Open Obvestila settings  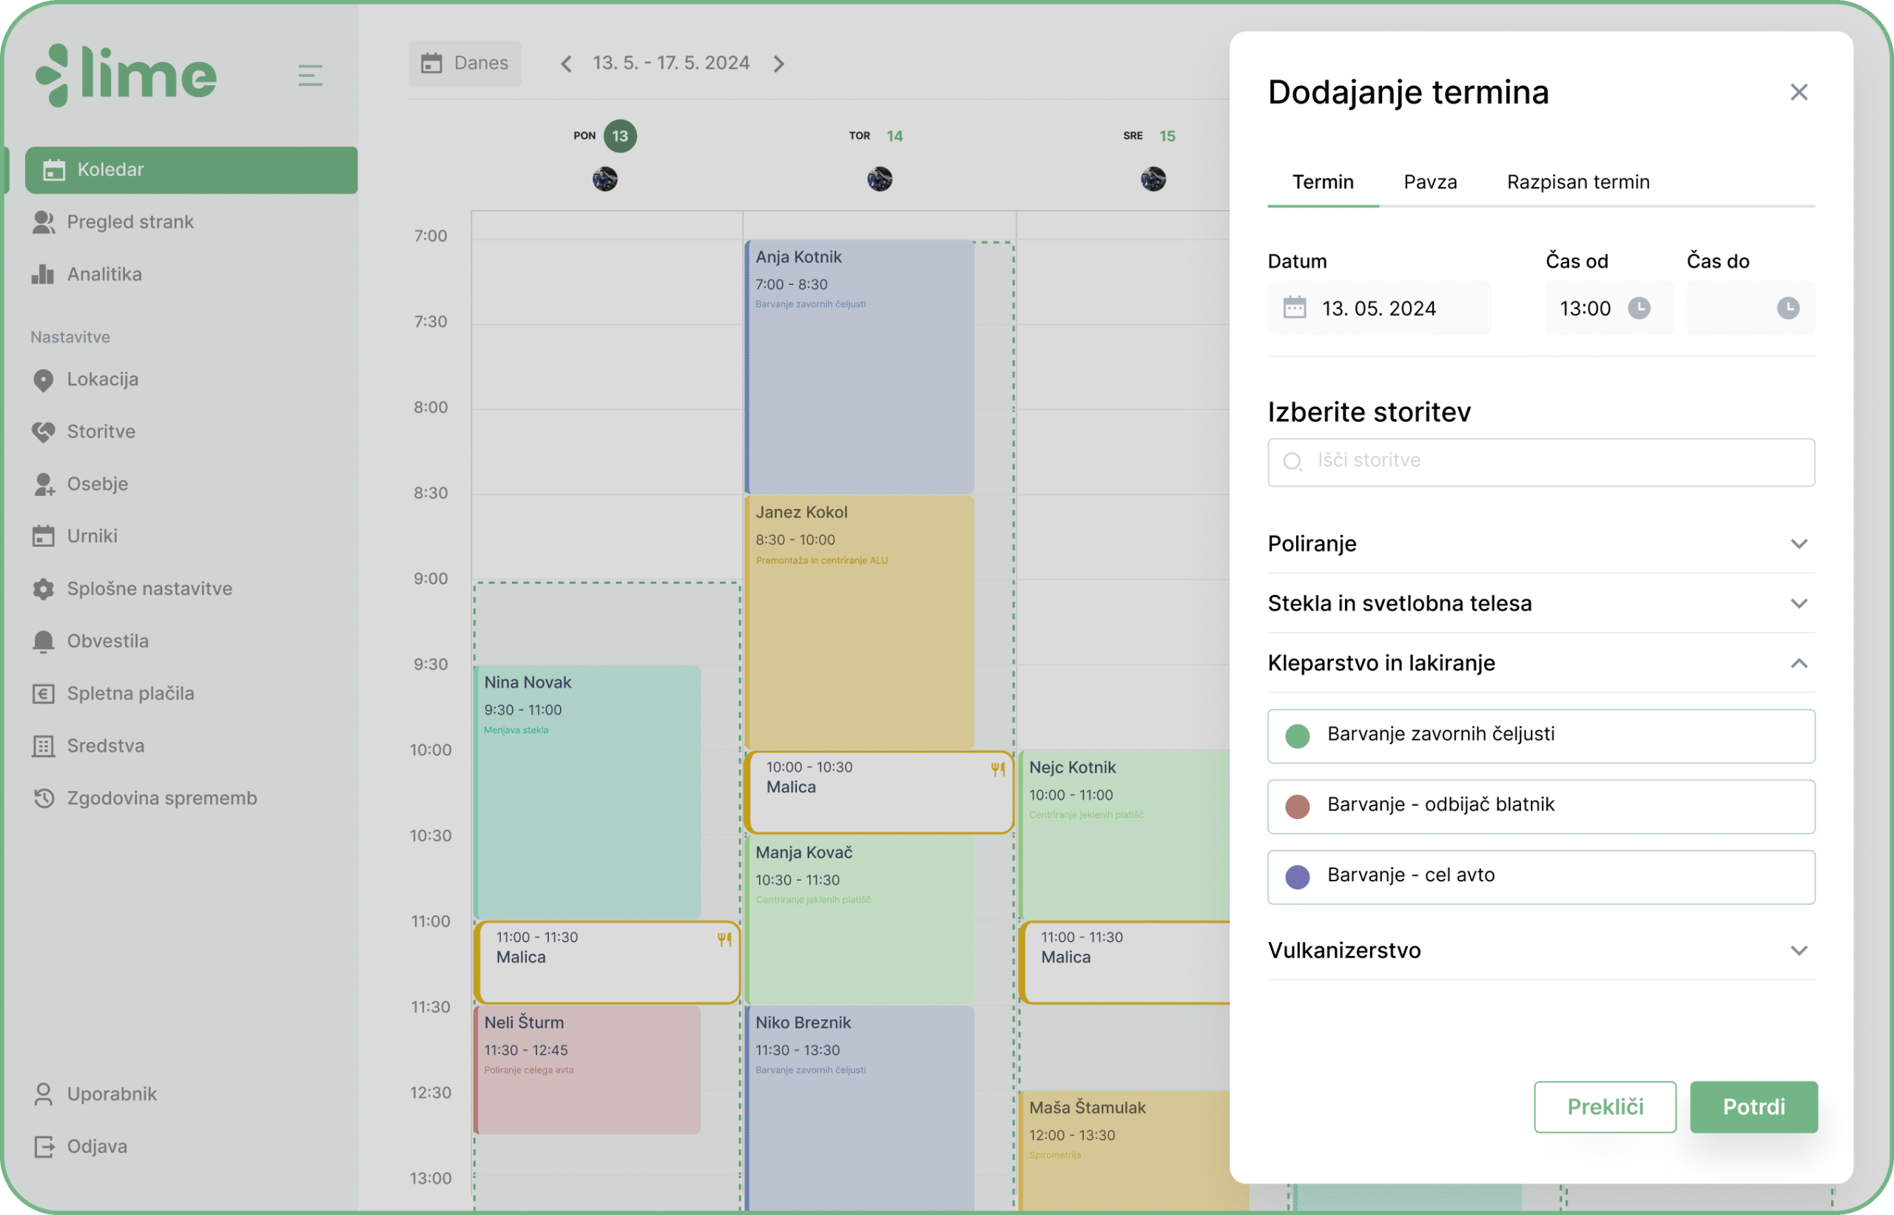[x=90, y=641]
